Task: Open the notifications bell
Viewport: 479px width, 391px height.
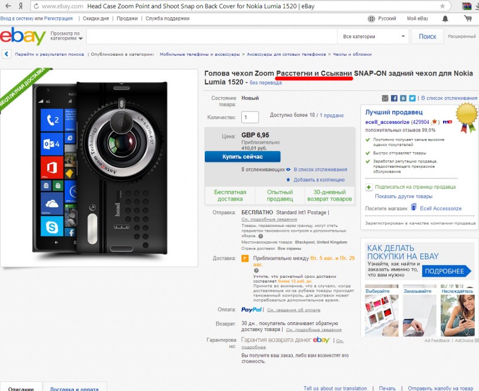Action: 445,19
